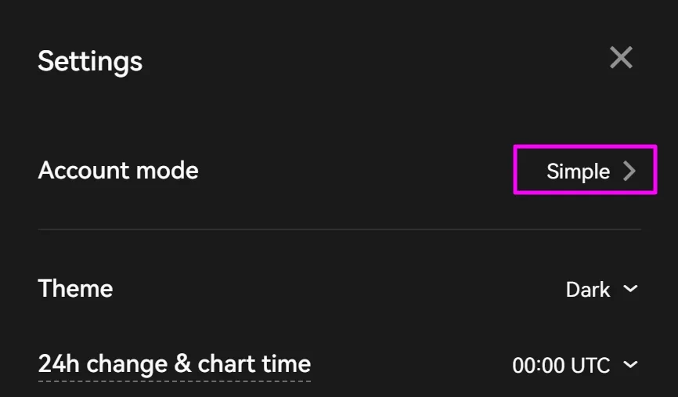Screen dimensions: 678x397
Task: Click the dotted-underlined chart time setting
Action: pos(174,364)
